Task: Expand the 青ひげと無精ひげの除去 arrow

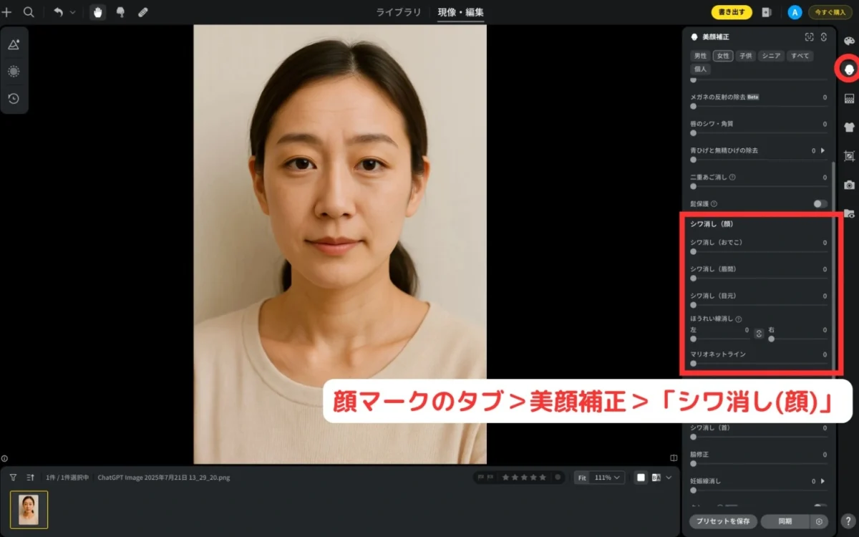Action: [x=822, y=150]
